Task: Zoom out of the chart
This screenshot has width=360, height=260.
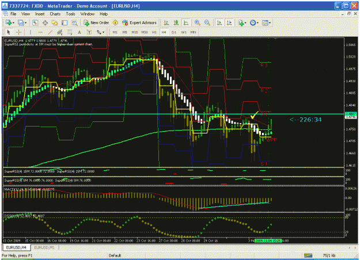Action: coord(207,22)
